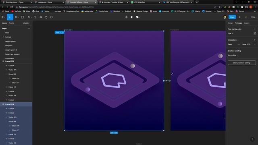Open the YouTube bookmark
This screenshot has height=145, width=258.
[16, 11]
